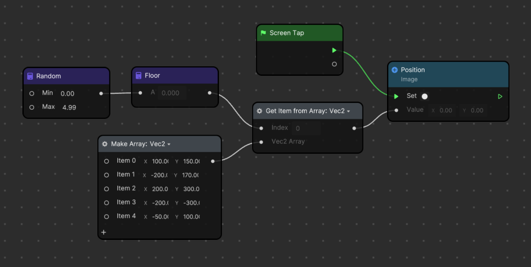
Task: Click the Floor node A input port
Action: pyautogui.click(x=140, y=93)
